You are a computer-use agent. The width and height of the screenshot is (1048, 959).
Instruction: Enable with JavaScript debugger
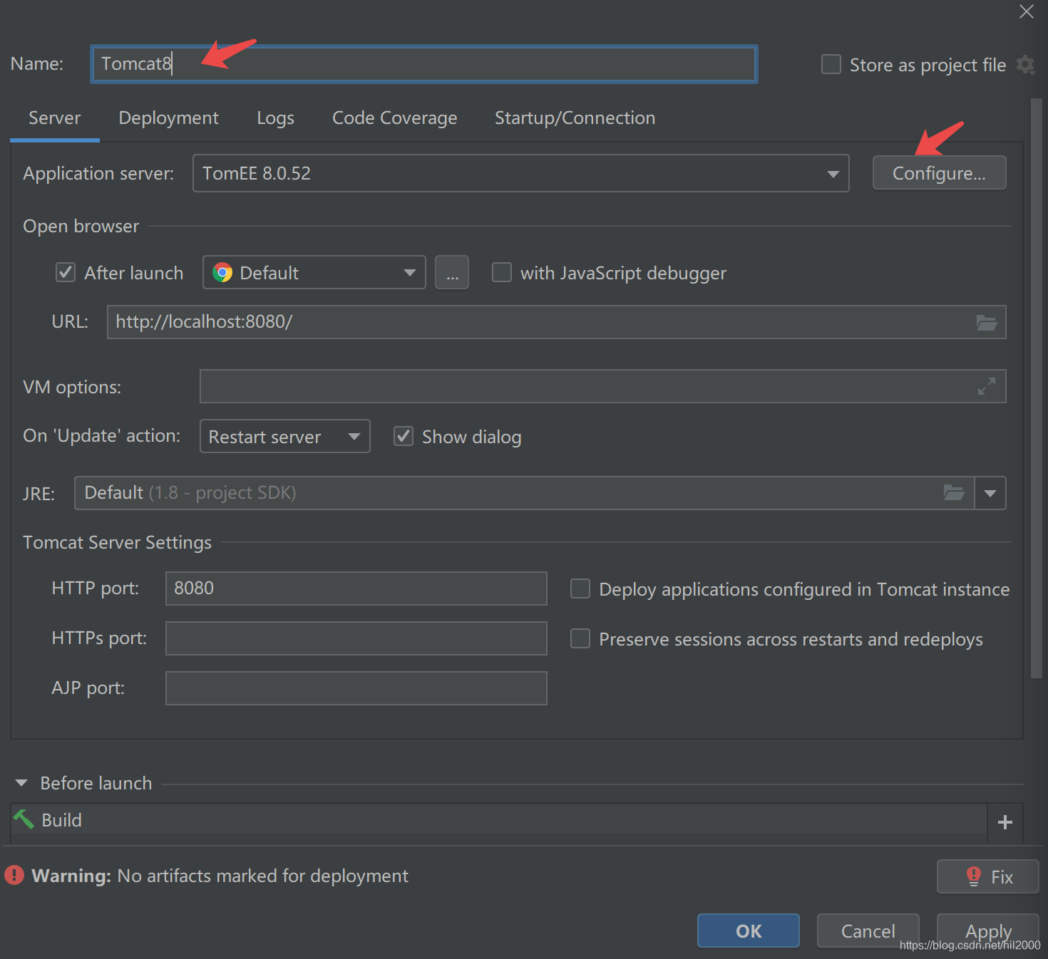[x=502, y=272]
